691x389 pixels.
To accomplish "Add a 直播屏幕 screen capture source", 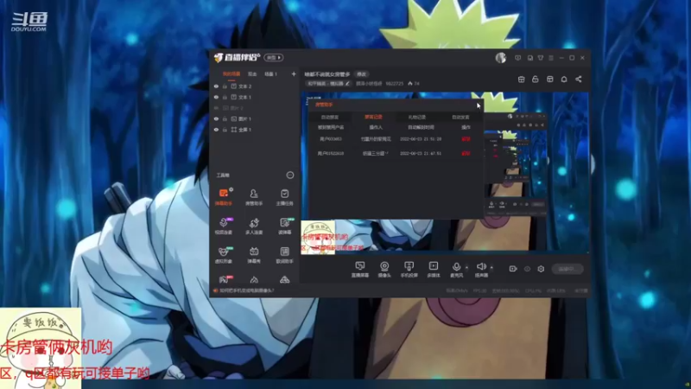I will click(360, 269).
